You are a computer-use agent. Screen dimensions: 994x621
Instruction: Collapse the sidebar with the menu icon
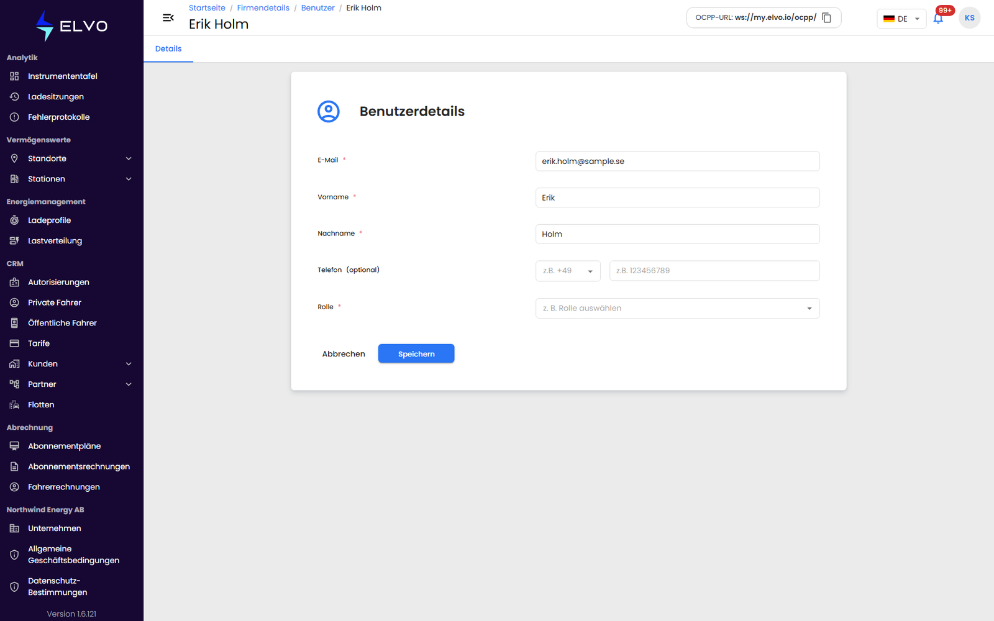tap(168, 18)
